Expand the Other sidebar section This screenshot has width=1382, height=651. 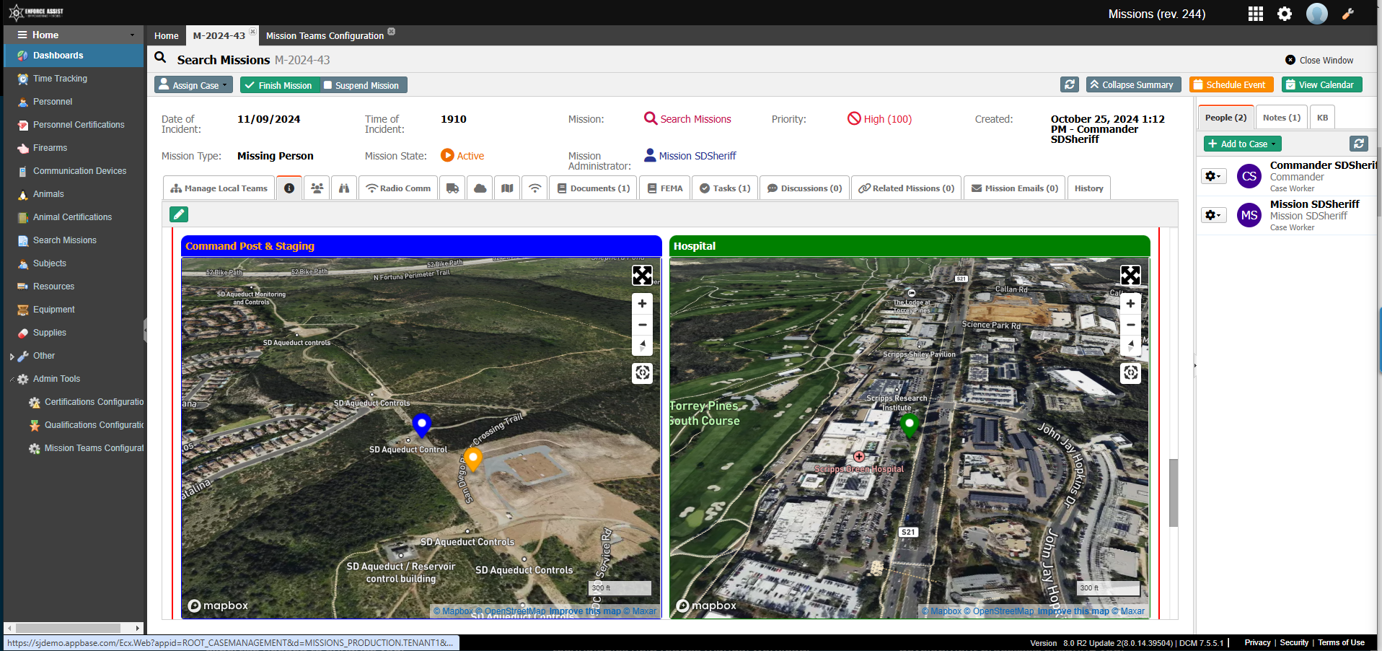pyautogui.click(x=12, y=357)
